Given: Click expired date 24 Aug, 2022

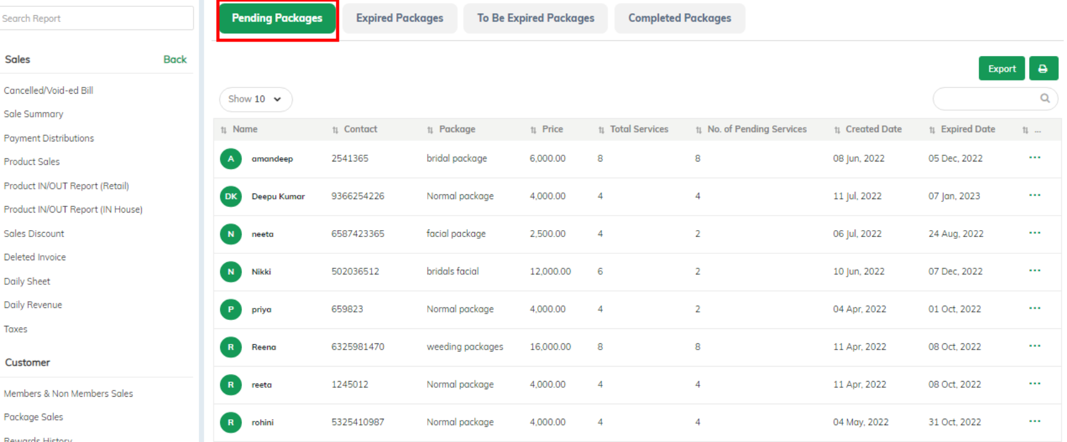Looking at the screenshot, I should pyautogui.click(x=956, y=234).
